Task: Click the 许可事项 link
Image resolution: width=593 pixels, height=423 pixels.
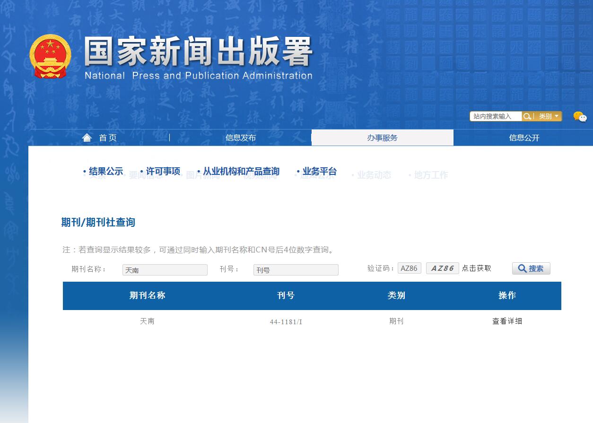Action: [162, 172]
